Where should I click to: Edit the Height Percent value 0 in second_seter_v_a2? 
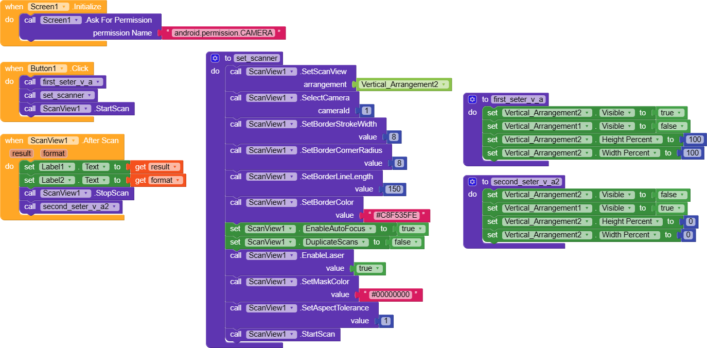coord(691,221)
